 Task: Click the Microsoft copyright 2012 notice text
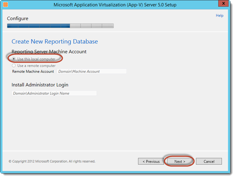(52, 161)
